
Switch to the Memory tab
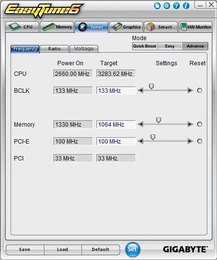coord(57,27)
